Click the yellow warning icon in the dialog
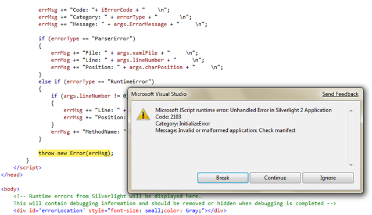Image resolution: width=372 pixels, height=215 pixels. [143, 114]
